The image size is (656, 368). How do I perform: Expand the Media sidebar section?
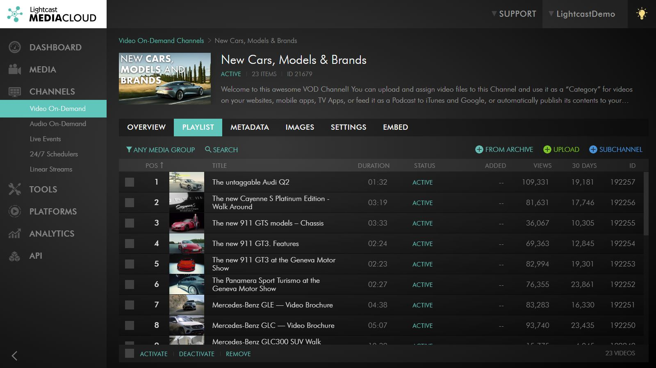43,70
